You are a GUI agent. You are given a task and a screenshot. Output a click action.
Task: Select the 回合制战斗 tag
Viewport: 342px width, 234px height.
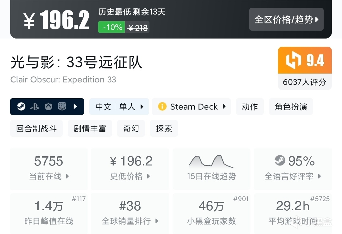[x=36, y=129]
